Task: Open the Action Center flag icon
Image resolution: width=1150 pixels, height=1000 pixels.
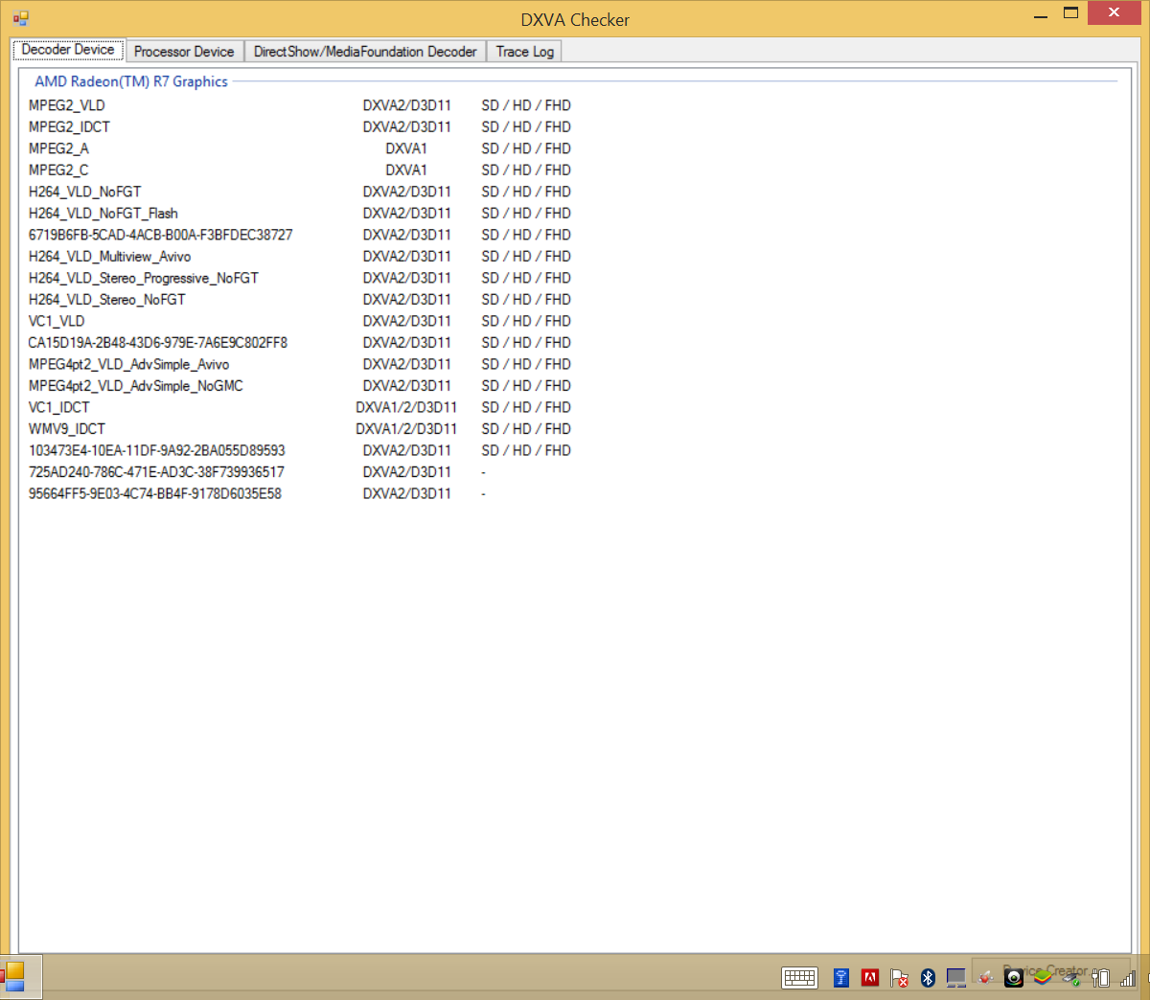Action: [x=899, y=977]
